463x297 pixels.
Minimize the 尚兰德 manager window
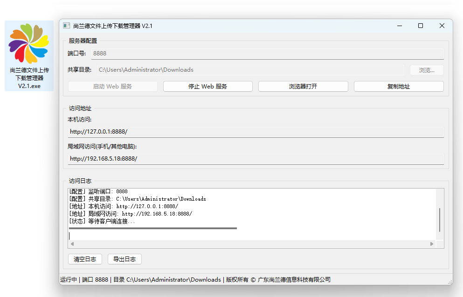tap(400, 26)
